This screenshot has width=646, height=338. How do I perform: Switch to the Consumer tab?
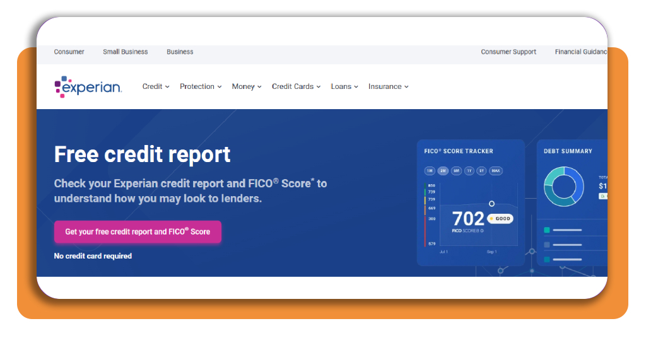(x=69, y=52)
